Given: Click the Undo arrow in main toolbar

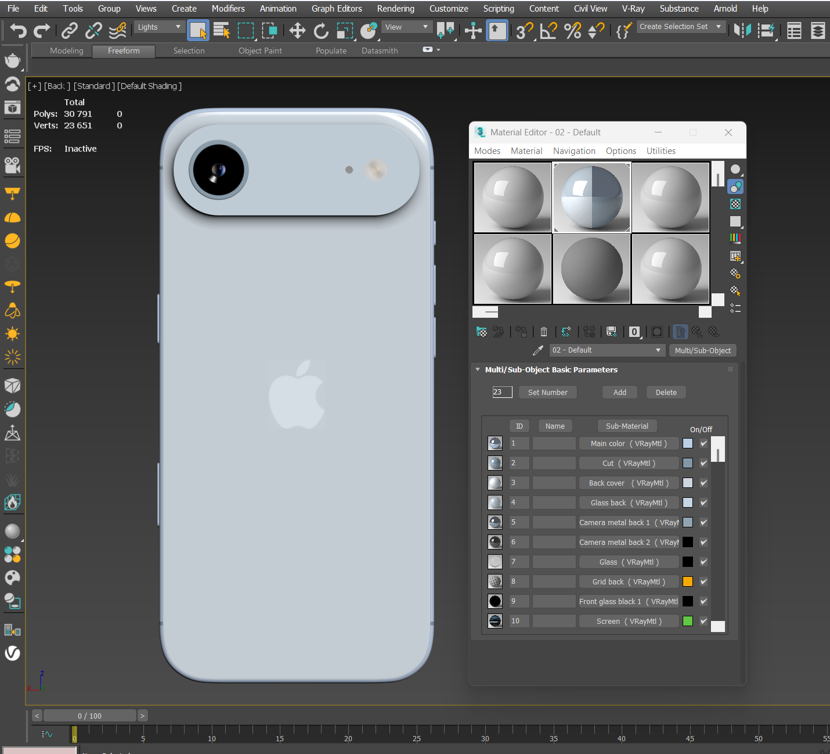Looking at the screenshot, I should click(x=18, y=30).
